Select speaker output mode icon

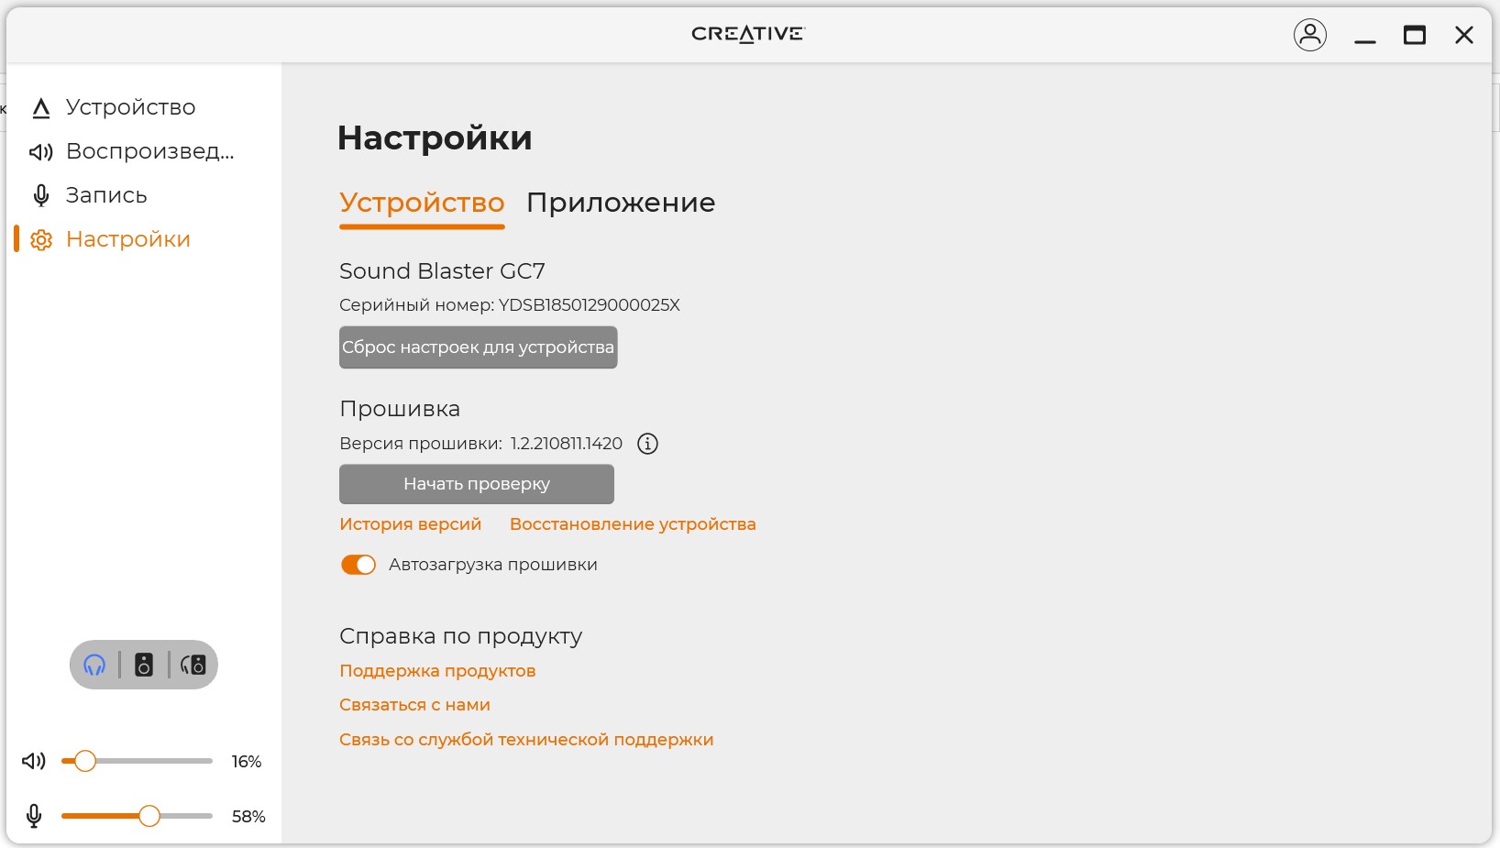[144, 665]
